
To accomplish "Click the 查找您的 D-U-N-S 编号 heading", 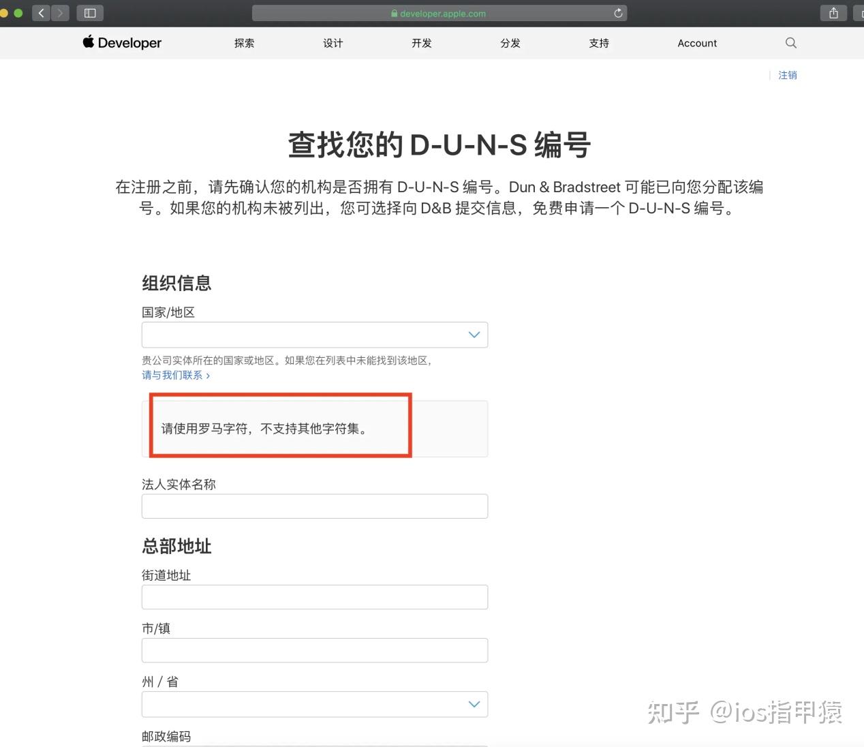I will pos(439,144).
